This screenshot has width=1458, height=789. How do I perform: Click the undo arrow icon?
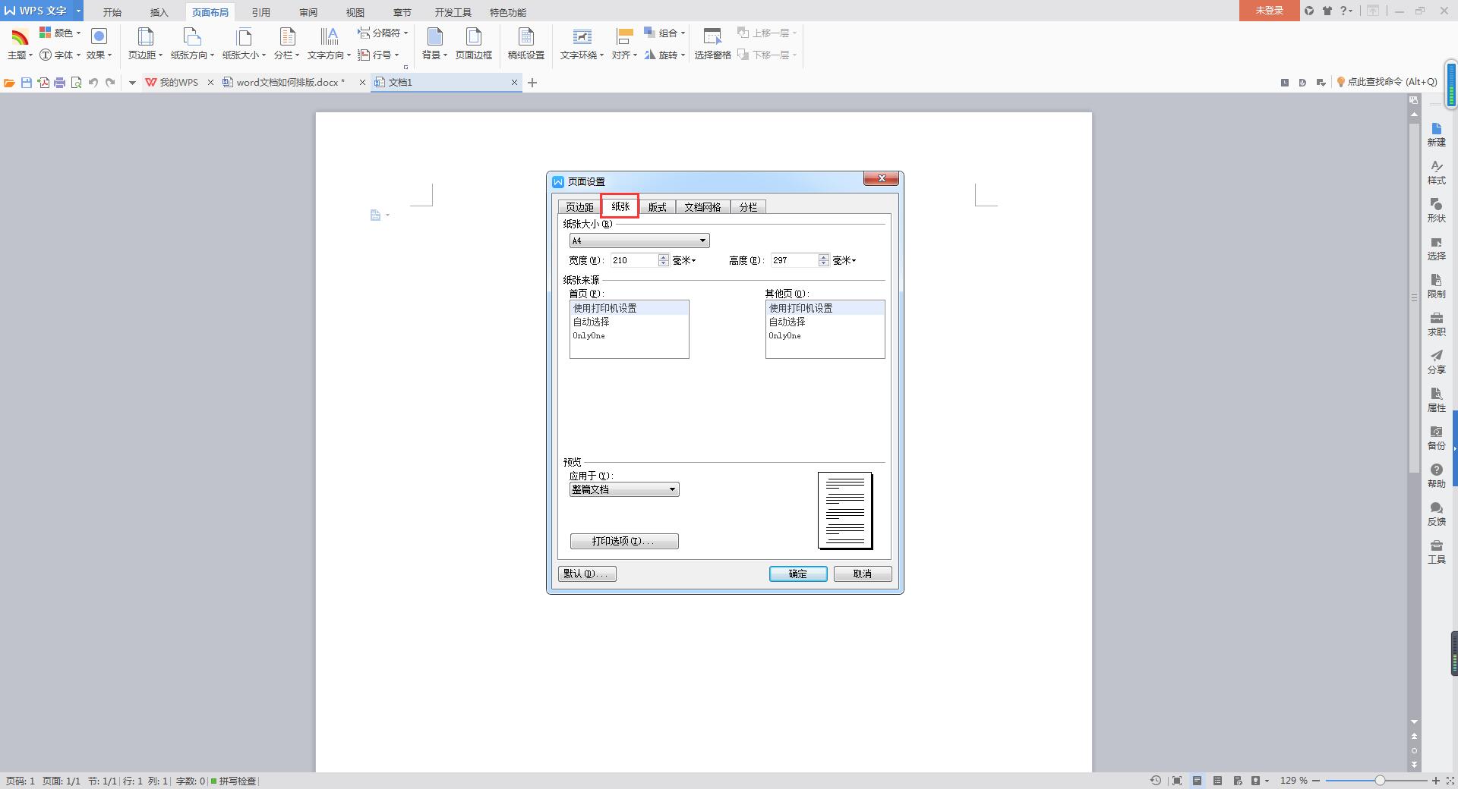coord(93,83)
